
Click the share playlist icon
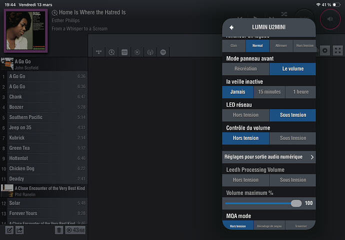tap(20, 230)
